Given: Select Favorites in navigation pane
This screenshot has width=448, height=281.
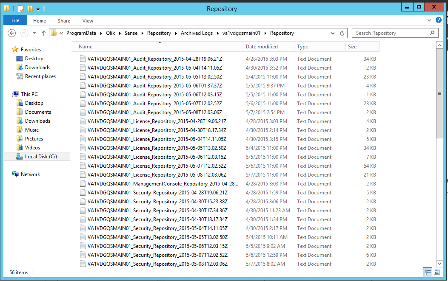Looking at the screenshot, I should (31, 50).
